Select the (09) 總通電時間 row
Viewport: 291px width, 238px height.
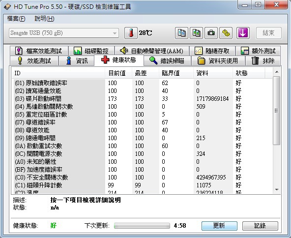coord(143,138)
